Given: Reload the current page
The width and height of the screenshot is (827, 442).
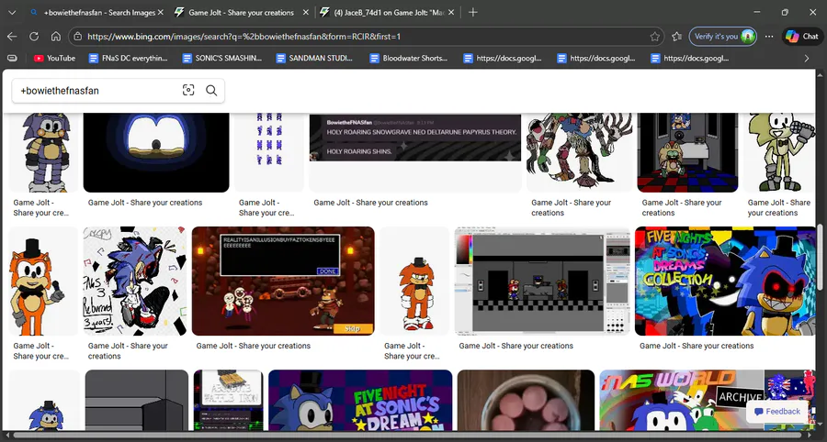Looking at the screenshot, I should 34,37.
